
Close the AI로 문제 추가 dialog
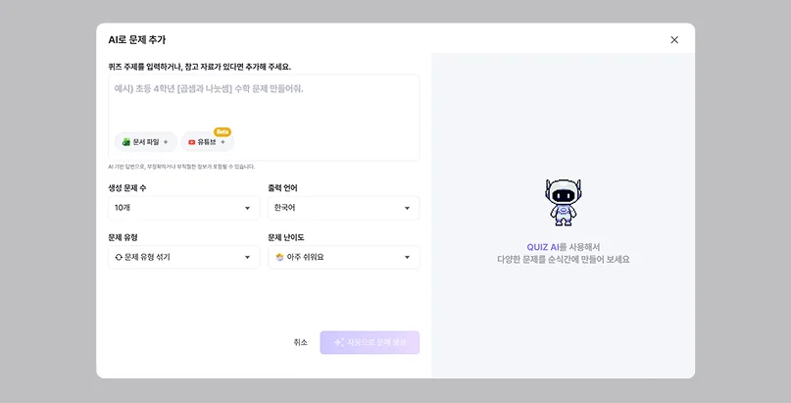coord(674,40)
